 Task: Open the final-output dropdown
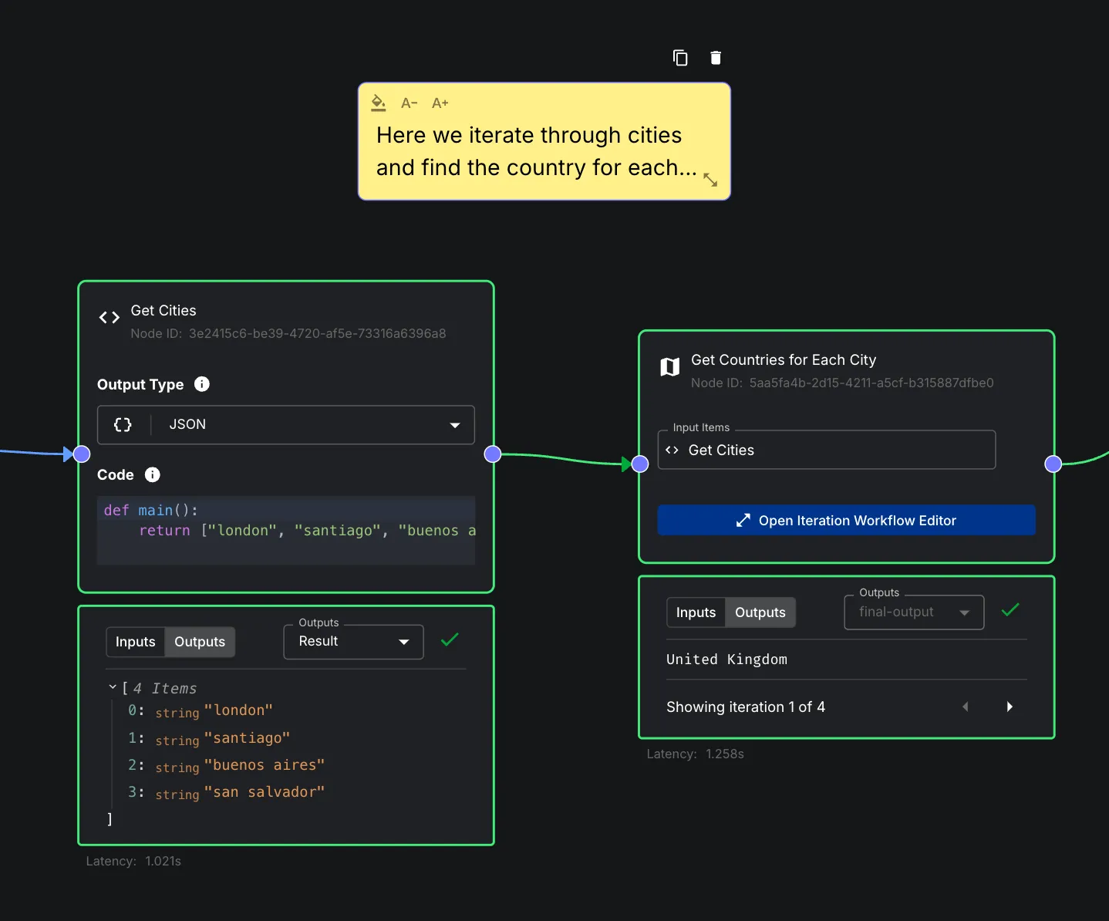(x=915, y=612)
